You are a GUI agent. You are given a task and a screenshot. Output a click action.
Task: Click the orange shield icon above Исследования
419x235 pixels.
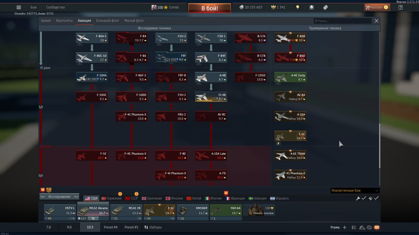tap(49, 190)
